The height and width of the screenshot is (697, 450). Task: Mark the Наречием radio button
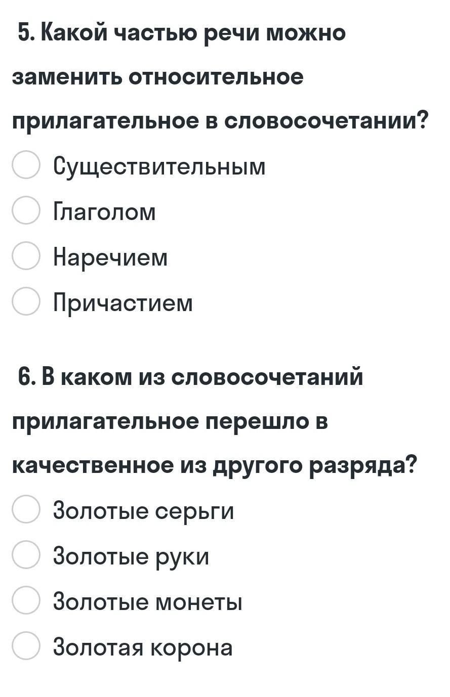click(26, 256)
